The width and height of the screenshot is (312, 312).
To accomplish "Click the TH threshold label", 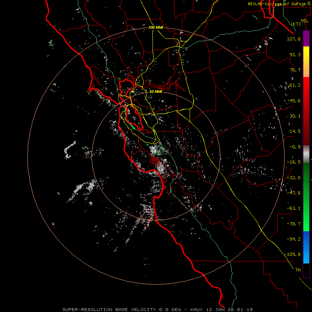I will coord(298,270).
